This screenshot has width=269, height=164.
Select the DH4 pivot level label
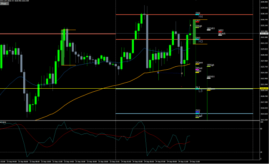[x=198, y=13]
